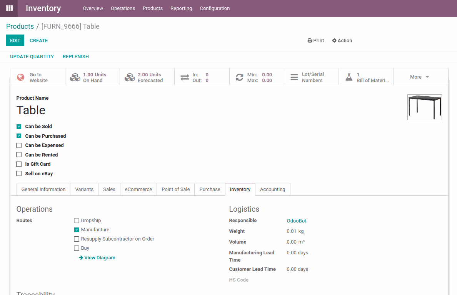Uncheck the Can be Sold checkbox
The width and height of the screenshot is (457, 295).
[x=19, y=127]
